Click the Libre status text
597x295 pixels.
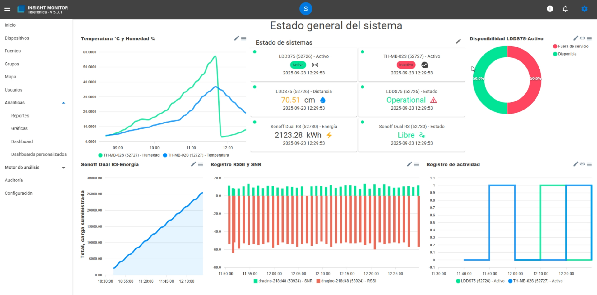406,135
